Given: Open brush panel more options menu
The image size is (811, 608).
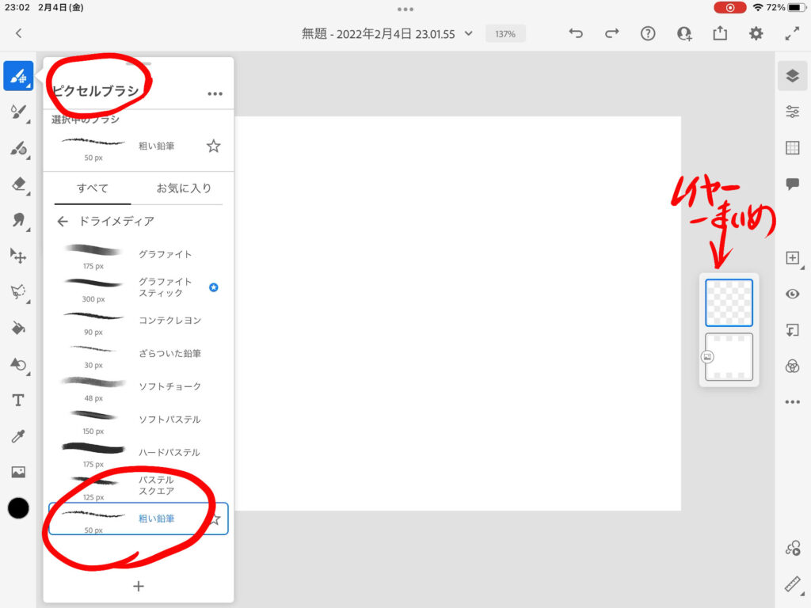Looking at the screenshot, I should click(215, 93).
